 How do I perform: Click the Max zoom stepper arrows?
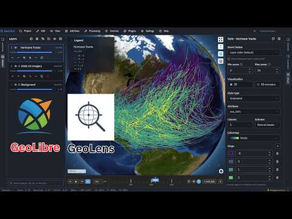click(277, 71)
